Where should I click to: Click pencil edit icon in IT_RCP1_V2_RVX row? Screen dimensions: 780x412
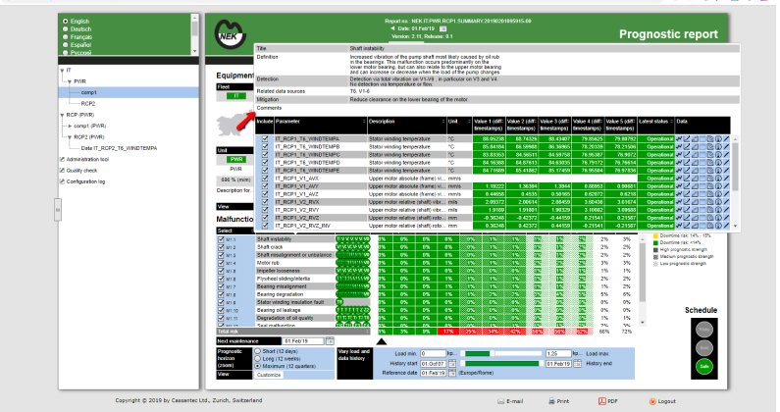tap(726, 202)
